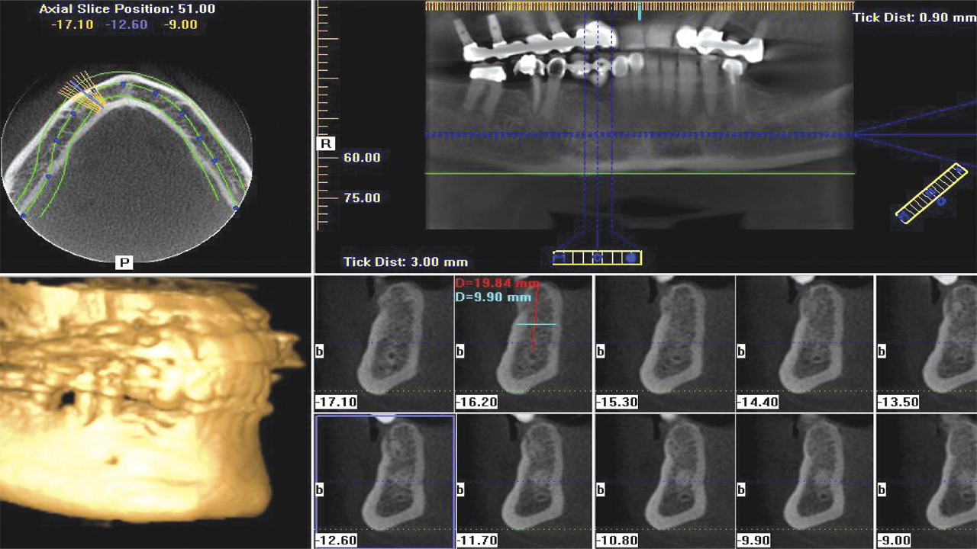
Task: Select the -9.90 cross-section slice
Action: [x=804, y=480]
